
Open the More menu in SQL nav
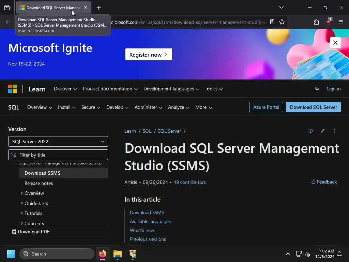click(203, 107)
